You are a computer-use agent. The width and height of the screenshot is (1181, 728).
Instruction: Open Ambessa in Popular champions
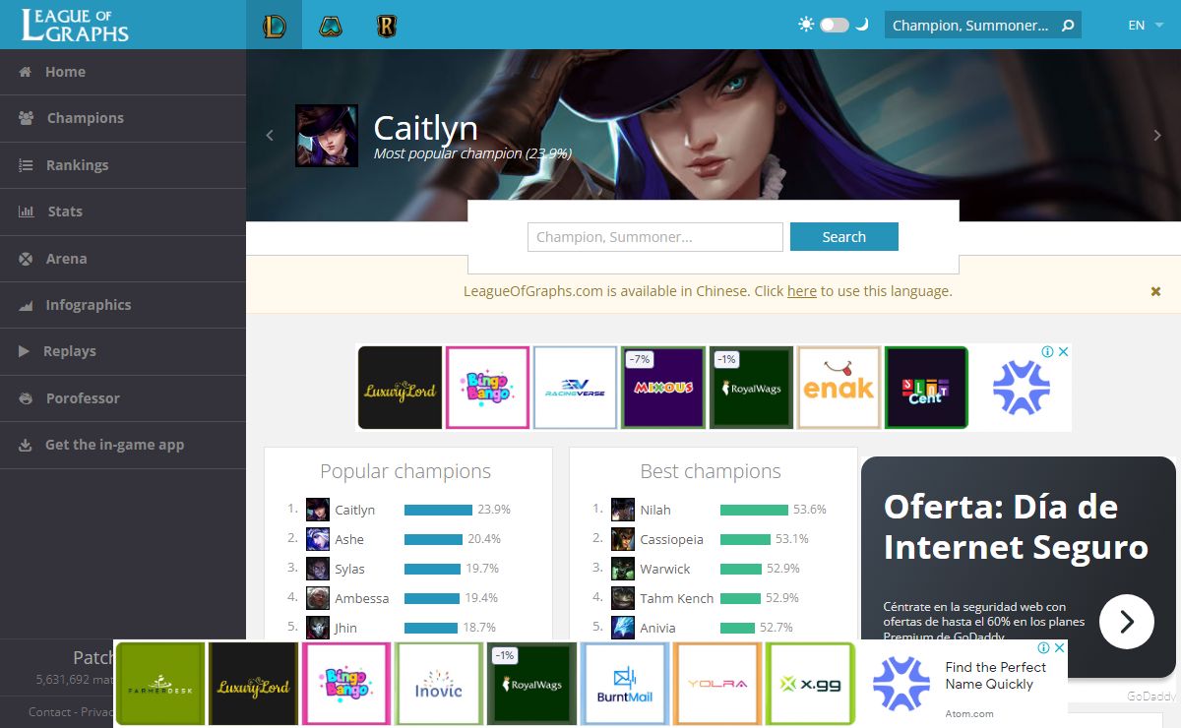tap(361, 598)
